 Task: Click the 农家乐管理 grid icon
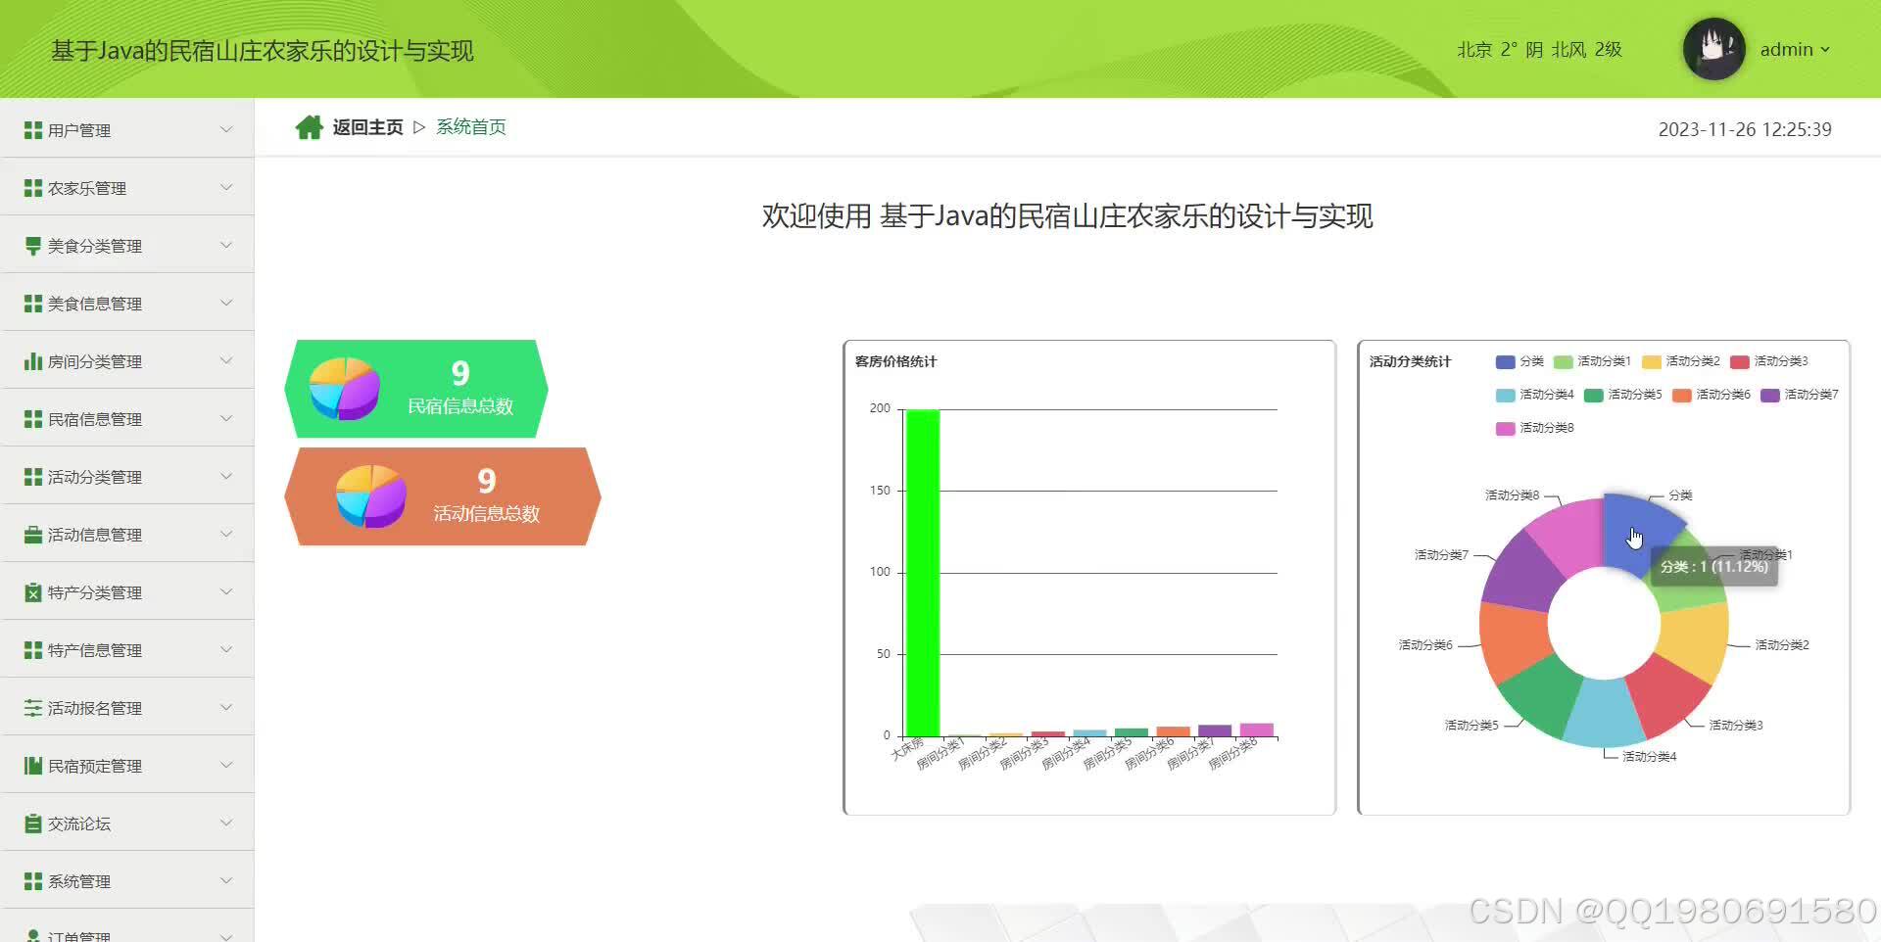(32, 188)
